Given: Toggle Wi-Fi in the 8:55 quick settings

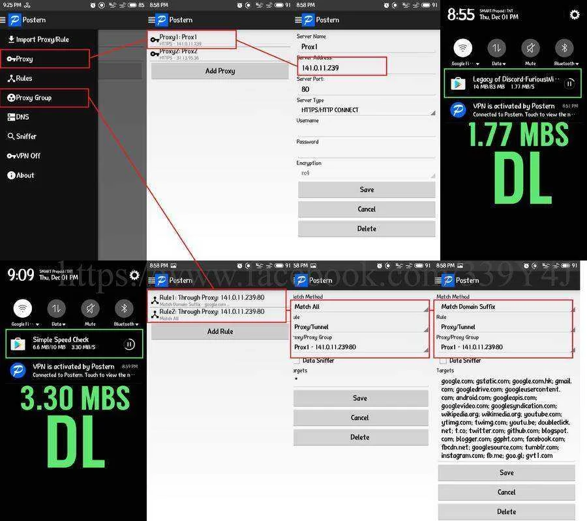Looking at the screenshot, I should coord(462,48).
